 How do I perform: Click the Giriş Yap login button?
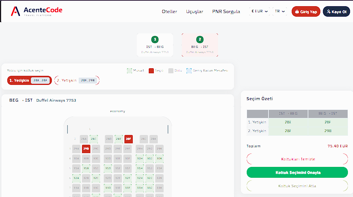pyautogui.click(x=306, y=12)
